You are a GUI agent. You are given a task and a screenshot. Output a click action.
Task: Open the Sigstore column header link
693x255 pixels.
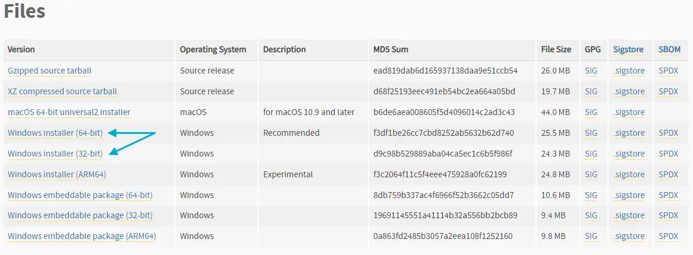pyautogui.click(x=628, y=49)
